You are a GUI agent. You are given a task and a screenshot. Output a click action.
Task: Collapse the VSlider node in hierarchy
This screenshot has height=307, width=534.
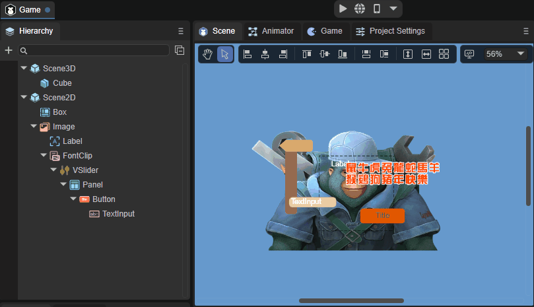tap(54, 170)
